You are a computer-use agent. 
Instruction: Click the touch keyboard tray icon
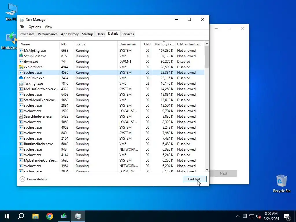(x=245, y=216)
